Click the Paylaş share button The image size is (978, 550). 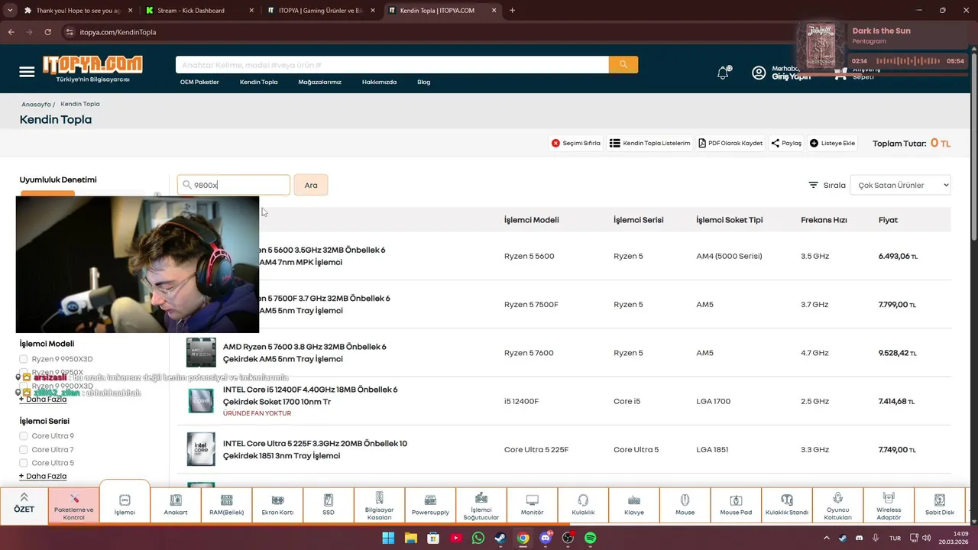pyautogui.click(x=786, y=143)
